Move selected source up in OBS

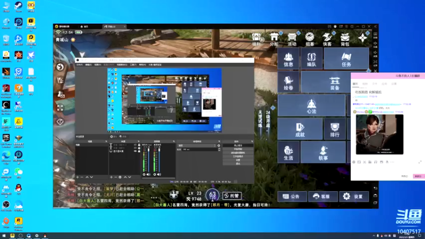[125, 177]
